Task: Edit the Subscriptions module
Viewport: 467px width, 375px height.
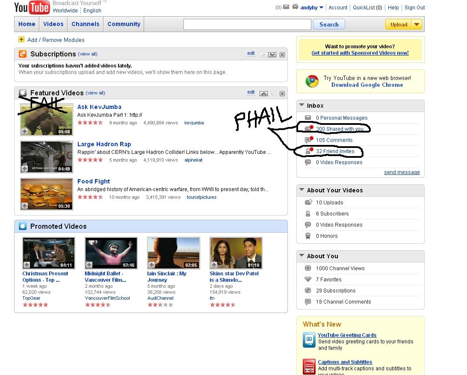Action: coord(251,53)
